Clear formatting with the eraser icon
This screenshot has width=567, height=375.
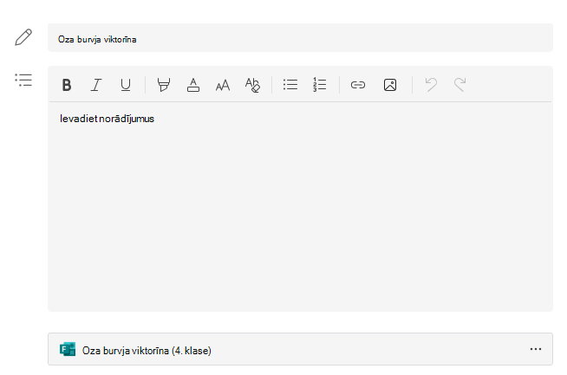click(x=252, y=85)
